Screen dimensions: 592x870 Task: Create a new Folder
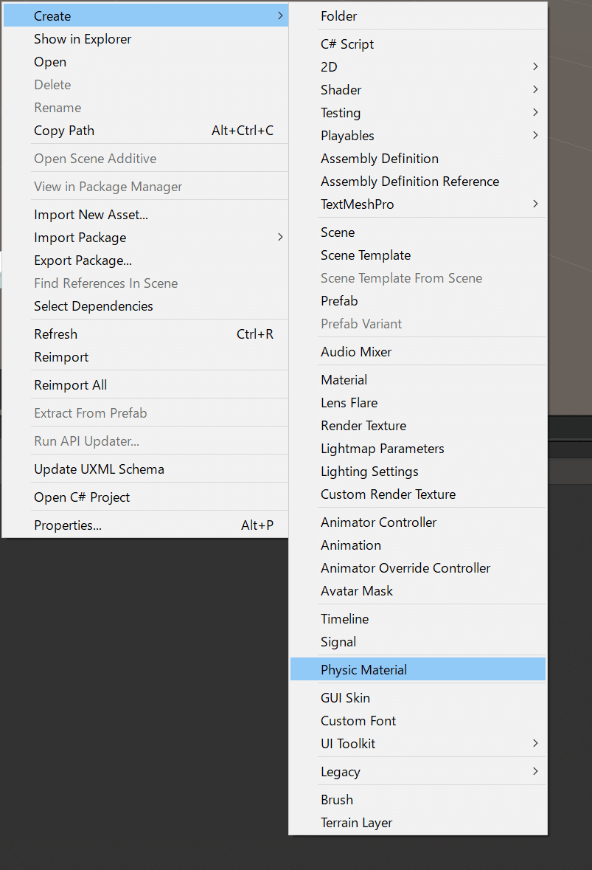pos(418,16)
